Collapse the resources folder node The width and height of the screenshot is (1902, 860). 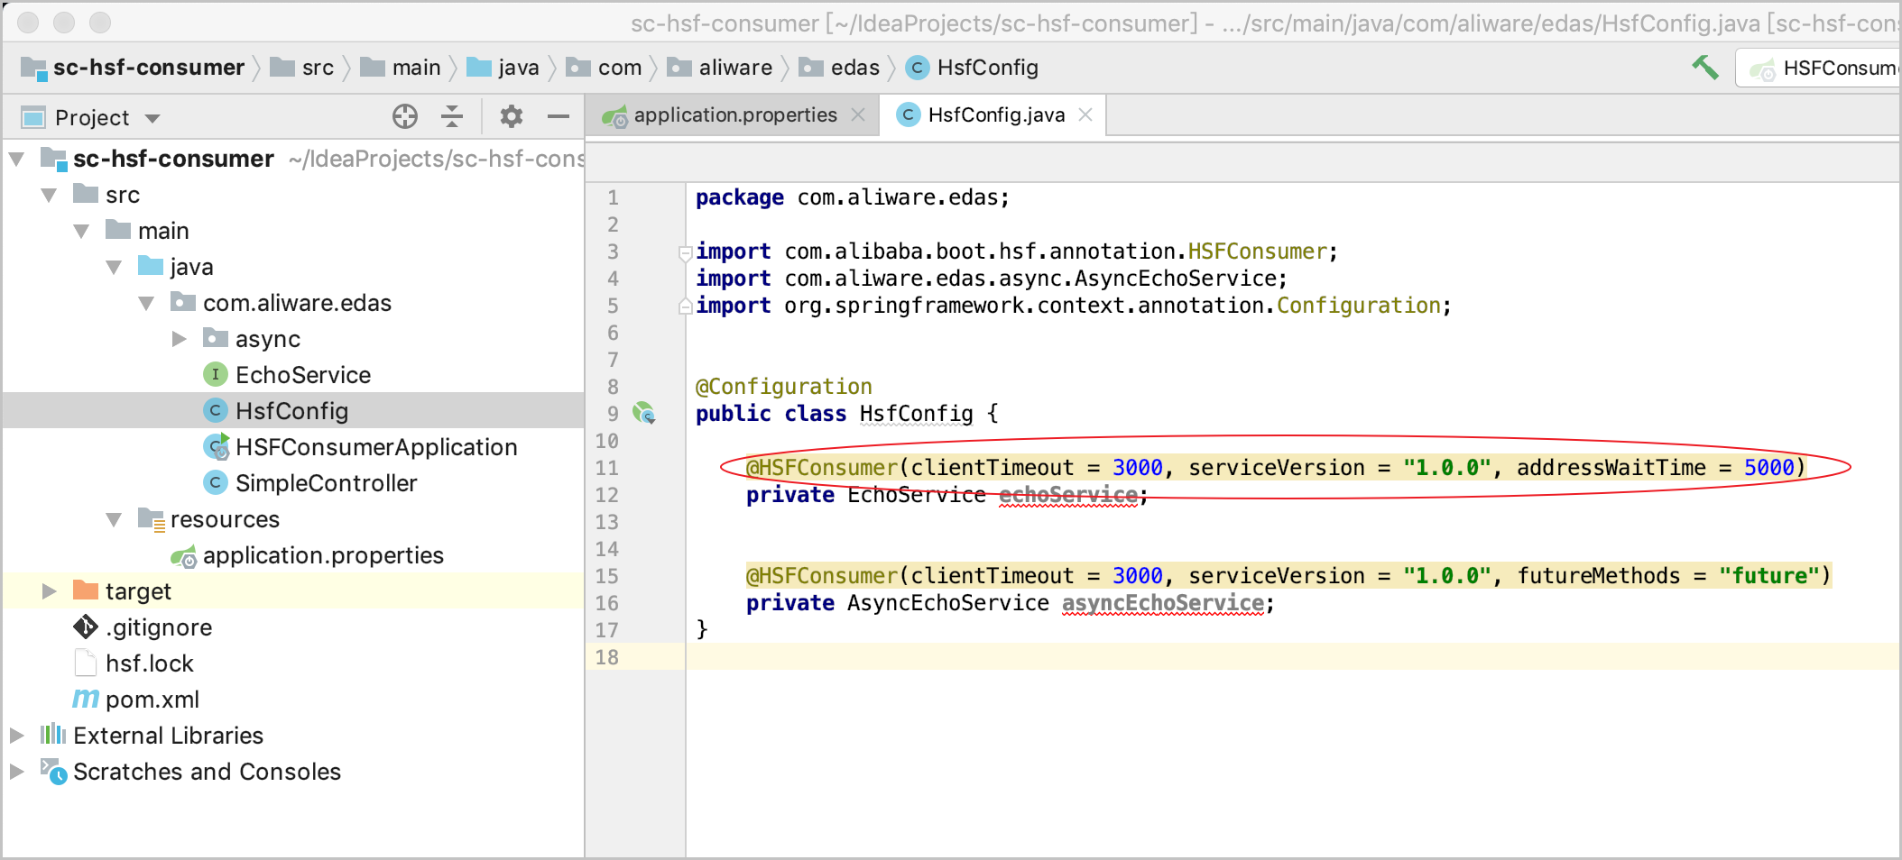[114, 520]
